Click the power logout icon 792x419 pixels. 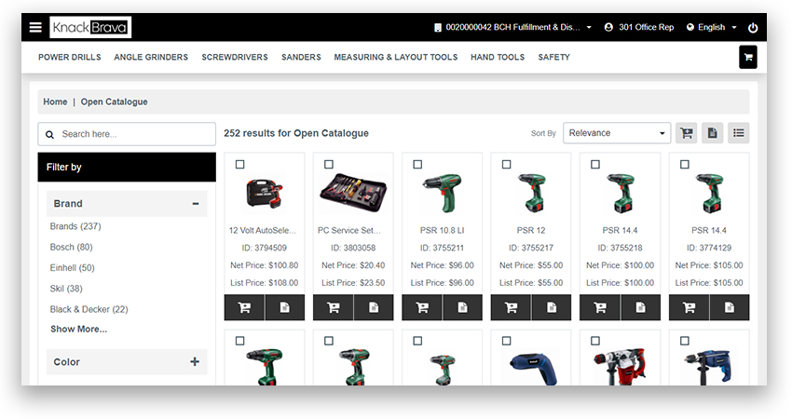(753, 28)
